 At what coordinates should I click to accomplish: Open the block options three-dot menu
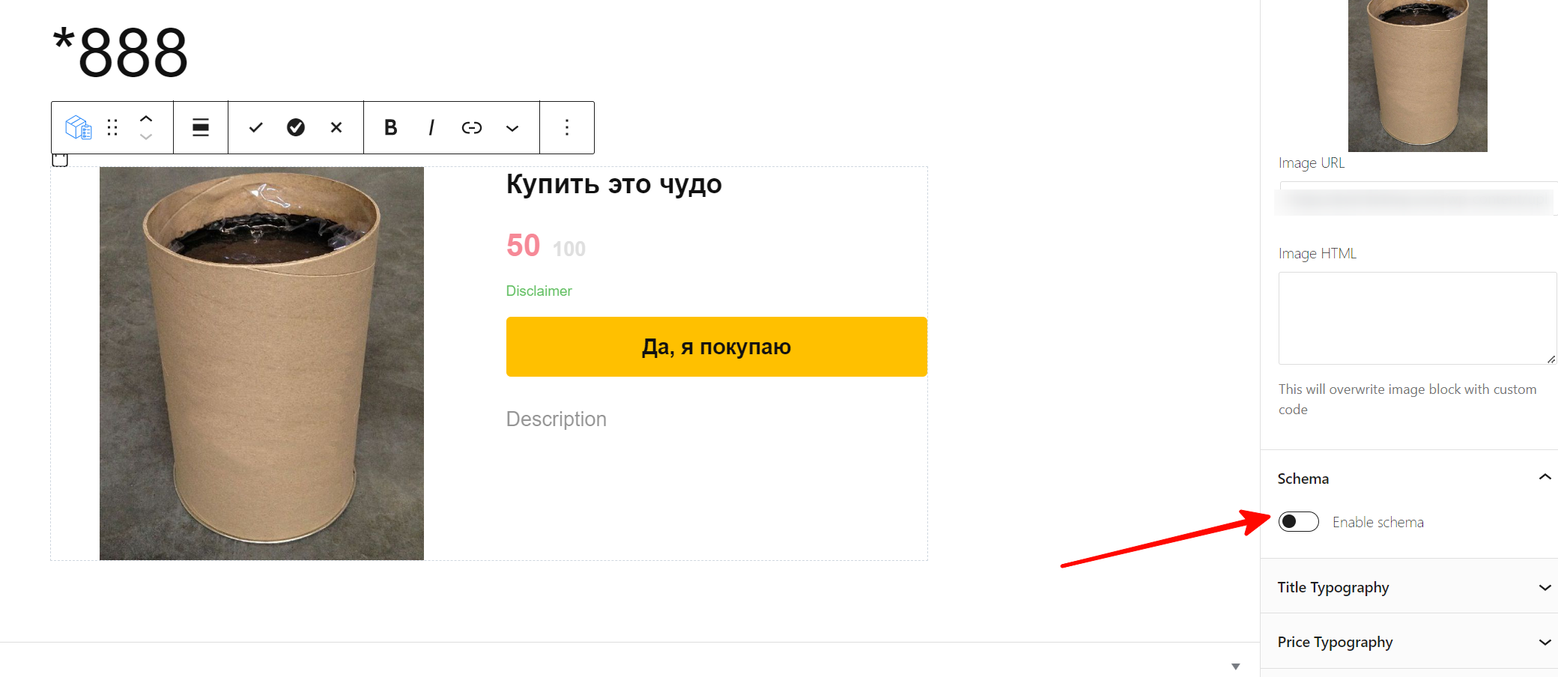567,127
